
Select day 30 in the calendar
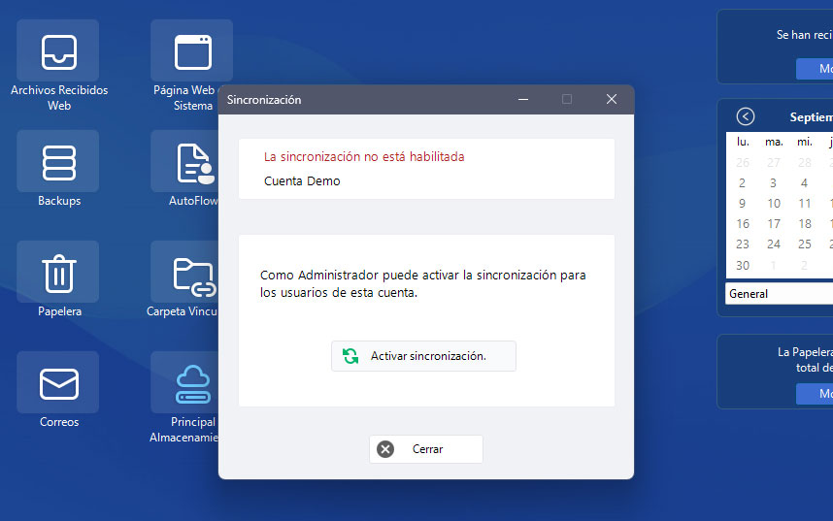743,265
